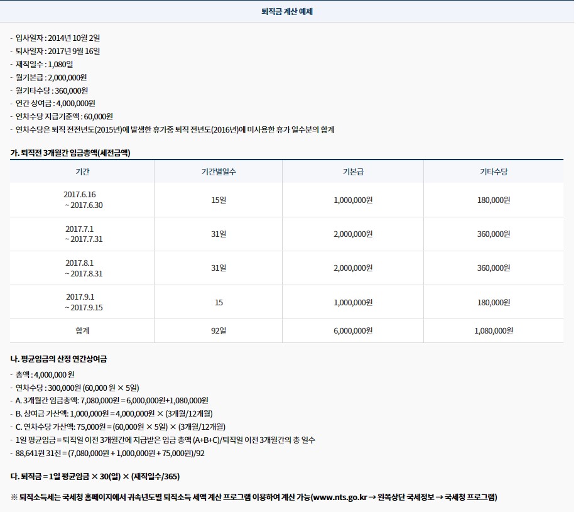Click 기본급 "1,000,000원" in 2017.9.1 row

click(353, 302)
